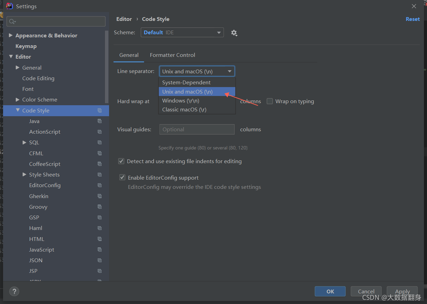
Task: Click the search magnifier icon in Settings
Action: click(x=12, y=22)
